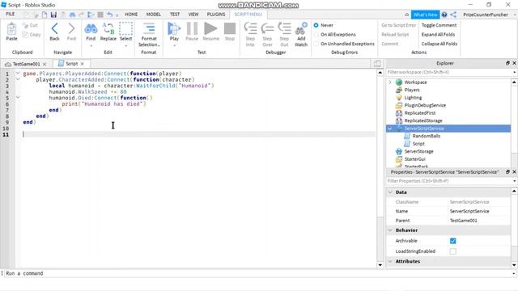Click the split editor view icon
The image size is (518, 291).
coord(377,63)
